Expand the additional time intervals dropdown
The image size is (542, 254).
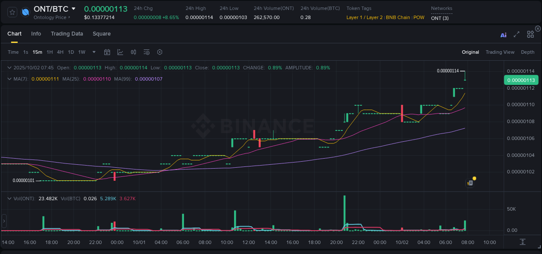click(94, 52)
